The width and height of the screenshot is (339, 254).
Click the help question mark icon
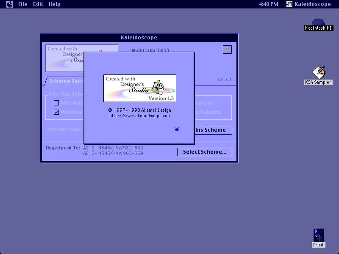point(227,50)
